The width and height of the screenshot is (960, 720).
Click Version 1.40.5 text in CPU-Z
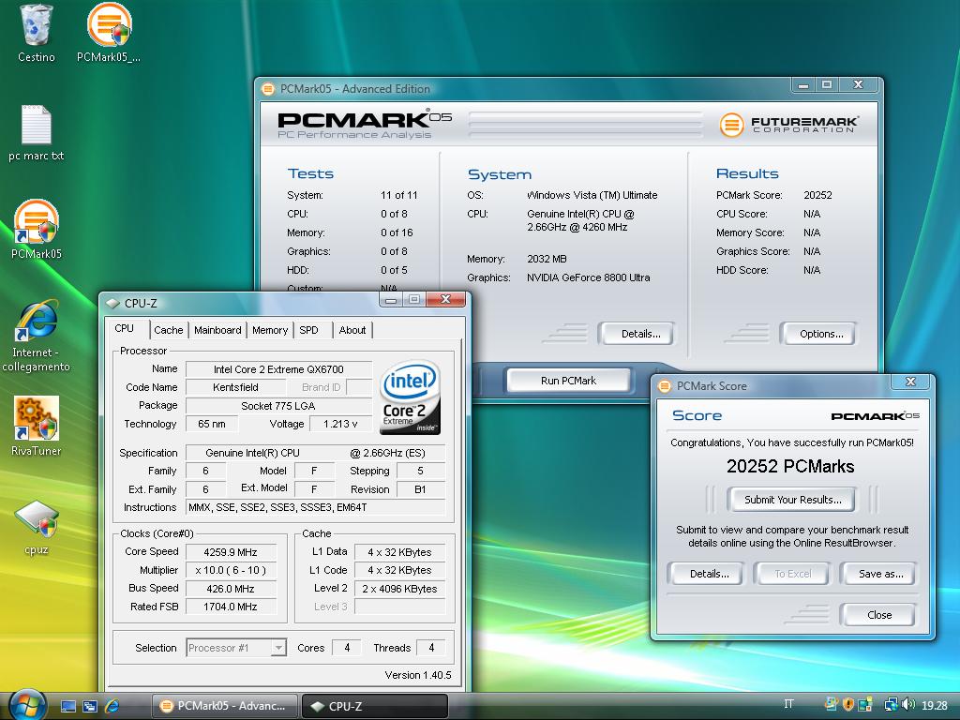tap(418, 675)
